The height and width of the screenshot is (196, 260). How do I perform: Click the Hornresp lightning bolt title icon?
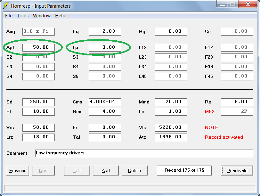6,6
